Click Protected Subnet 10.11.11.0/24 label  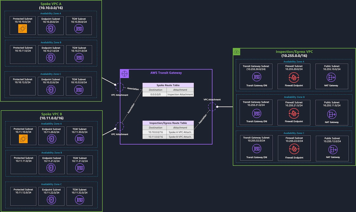coord(23,160)
